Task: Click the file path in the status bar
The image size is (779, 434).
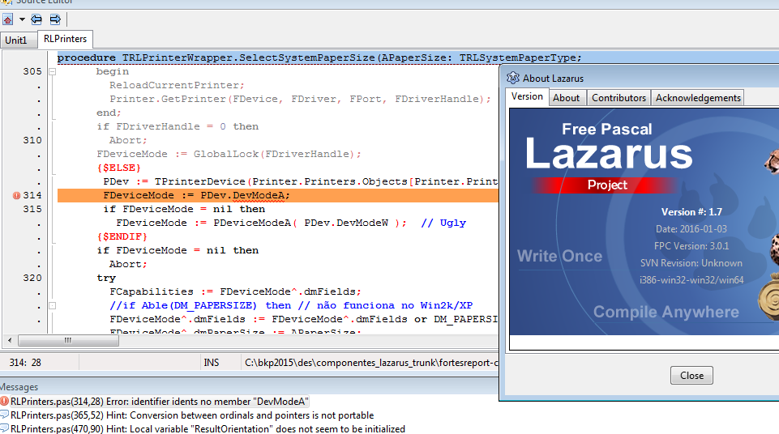Action: tap(371, 363)
